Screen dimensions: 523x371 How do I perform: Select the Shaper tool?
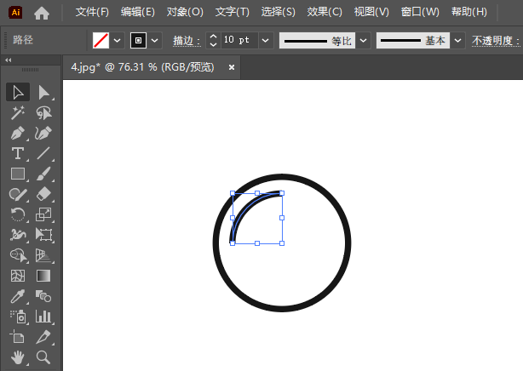18,194
